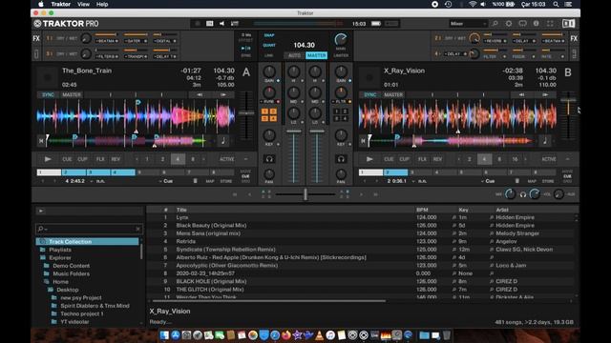611x343 pixels.
Task: Open Traktor preferences gear icon in header
Action: pos(509,24)
